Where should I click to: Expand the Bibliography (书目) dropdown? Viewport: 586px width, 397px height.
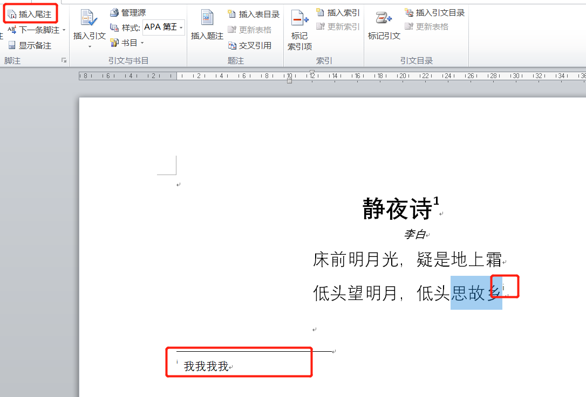pyautogui.click(x=142, y=43)
